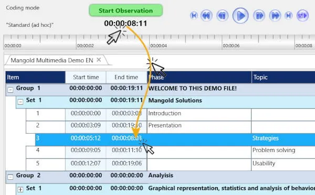Play the video
Image resolution: width=315 pixels, height=195 pixels.
240,15
